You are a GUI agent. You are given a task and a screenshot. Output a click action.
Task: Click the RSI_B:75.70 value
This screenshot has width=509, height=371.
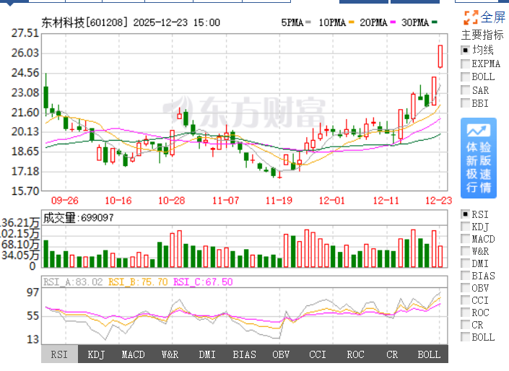pos(138,281)
